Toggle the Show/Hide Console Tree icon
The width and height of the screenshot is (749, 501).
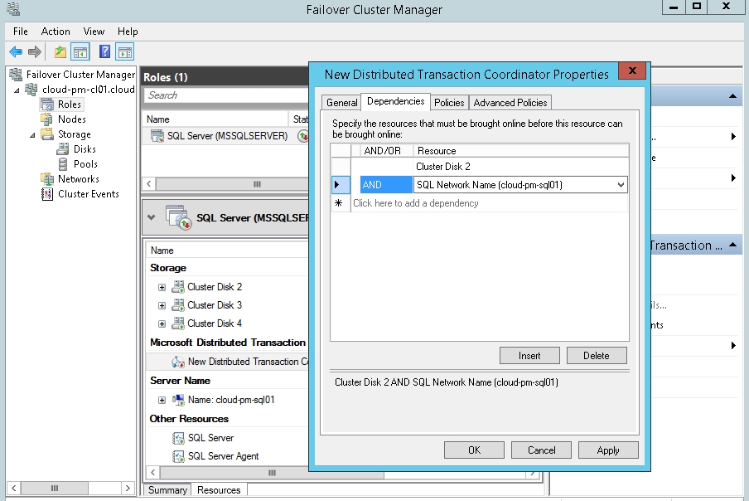click(80, 51)
